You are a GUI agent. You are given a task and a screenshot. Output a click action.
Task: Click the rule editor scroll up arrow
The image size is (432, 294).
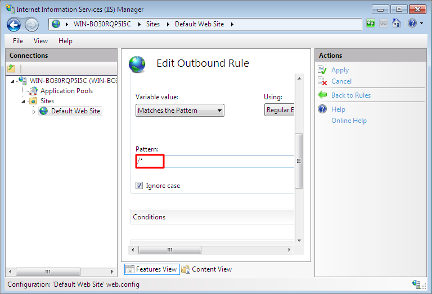[x=299, y=79]
